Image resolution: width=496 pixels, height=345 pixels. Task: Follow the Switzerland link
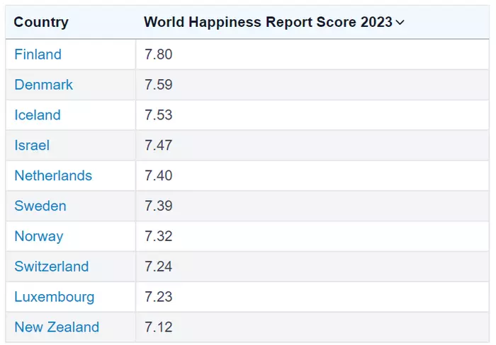(x=52, y=267)
